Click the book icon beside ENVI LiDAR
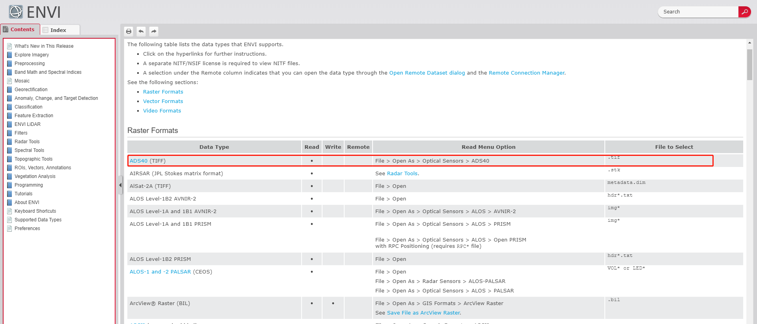 click(x=9, y=124)
